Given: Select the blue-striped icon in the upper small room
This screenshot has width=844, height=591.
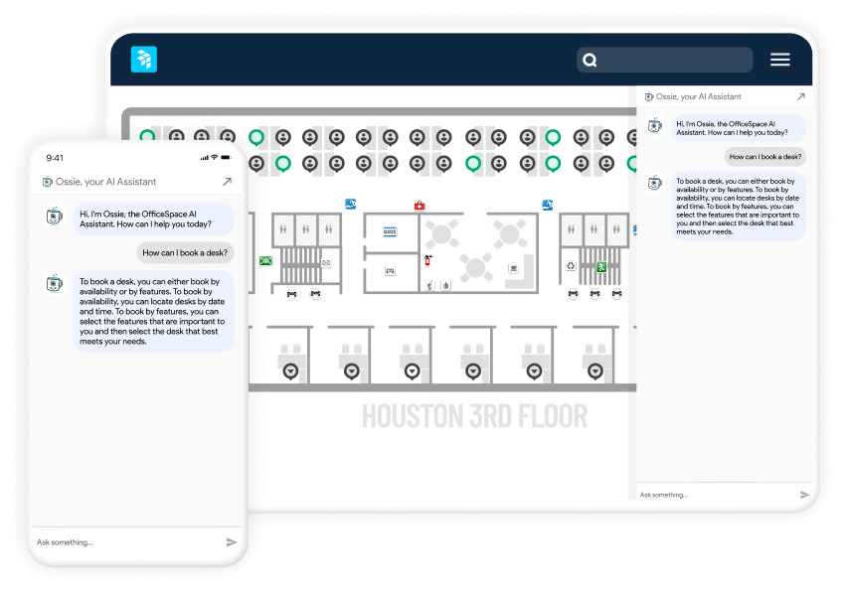Looking at the screenshot, I should coord(391,231).
